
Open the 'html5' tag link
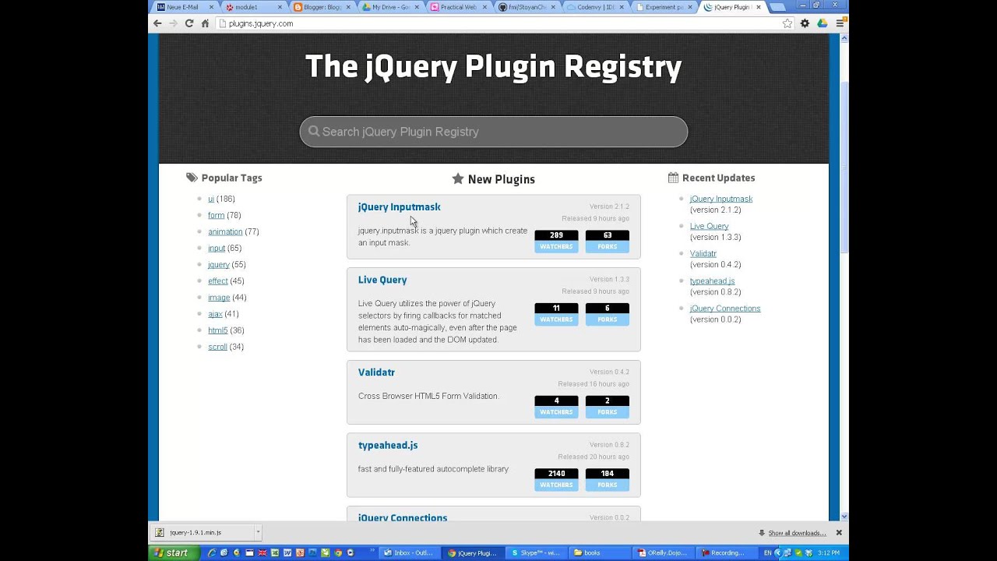(x=218, y=330)
